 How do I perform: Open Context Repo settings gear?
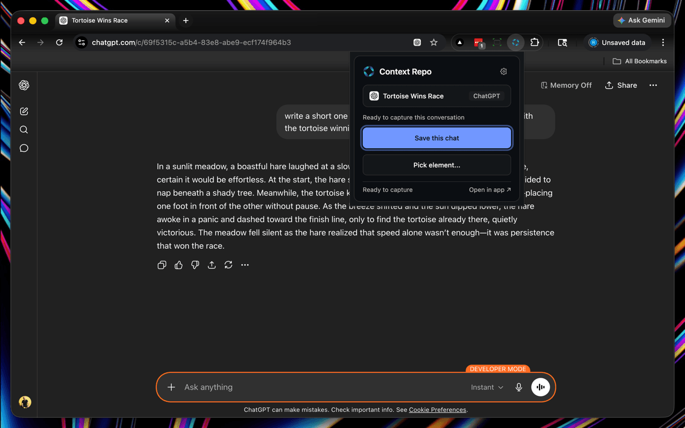point(504,72)
